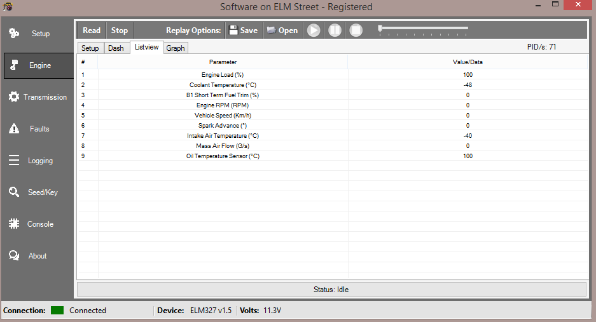
Task: Open the Faults warning section
Action: click(x=37, y=129)
